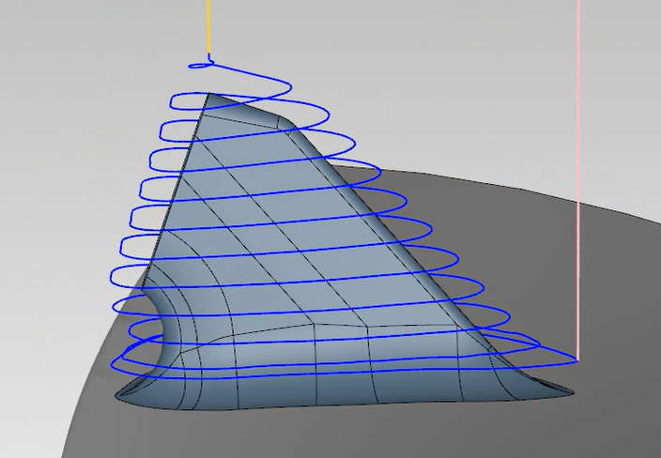This screenshot has width=661, height=458.
Task: Select the pointed bottom-right tip of the fin
Action: coord(569,391)
